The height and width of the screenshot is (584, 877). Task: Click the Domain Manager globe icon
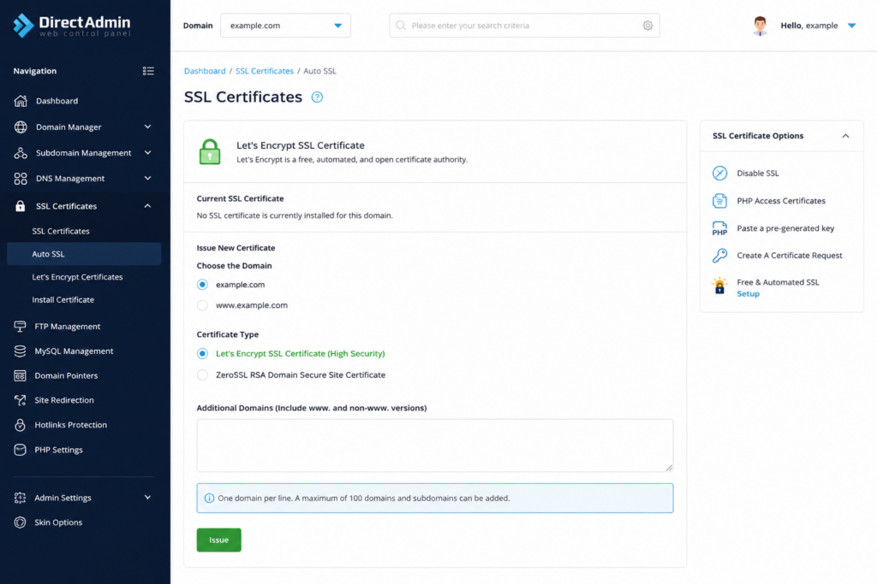click(21, 127)
